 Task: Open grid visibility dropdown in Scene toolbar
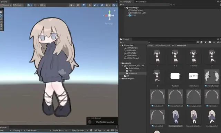tap(31, 5)
